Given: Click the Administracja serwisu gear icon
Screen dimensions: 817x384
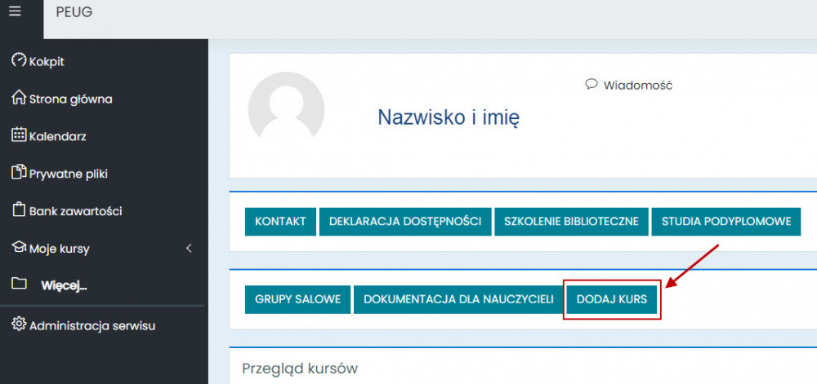Looking at the screenshot, I should (x=19, y=325).
